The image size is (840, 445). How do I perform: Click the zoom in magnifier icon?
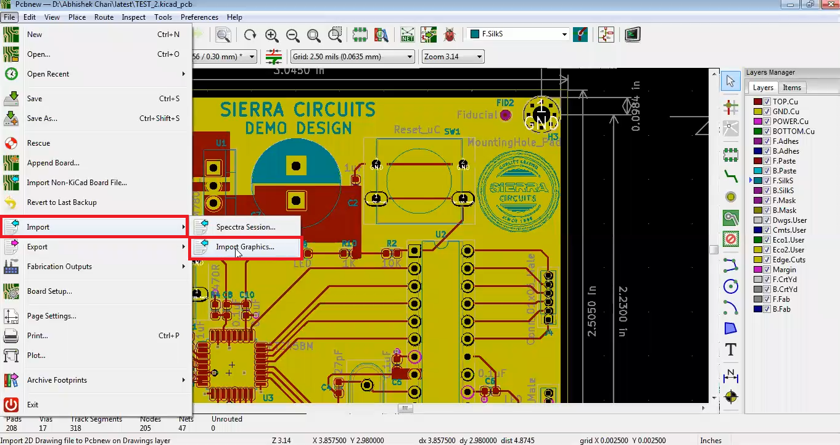(271, 35)
